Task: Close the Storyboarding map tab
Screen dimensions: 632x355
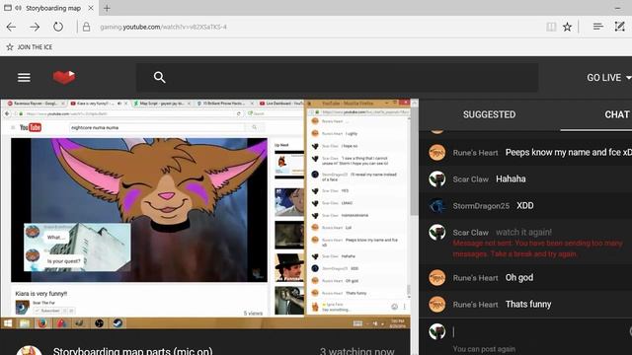Action: [x=91, y=8]
